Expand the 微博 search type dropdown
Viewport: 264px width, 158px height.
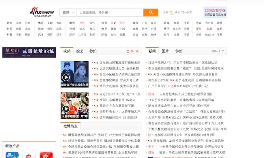[x=68, y=13]
